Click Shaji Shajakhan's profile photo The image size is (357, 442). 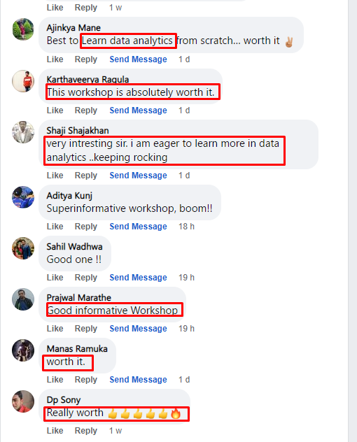[23, 132]
